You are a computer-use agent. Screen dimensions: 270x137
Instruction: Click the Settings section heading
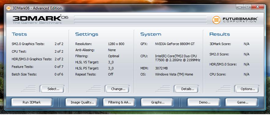pos(87,34)
